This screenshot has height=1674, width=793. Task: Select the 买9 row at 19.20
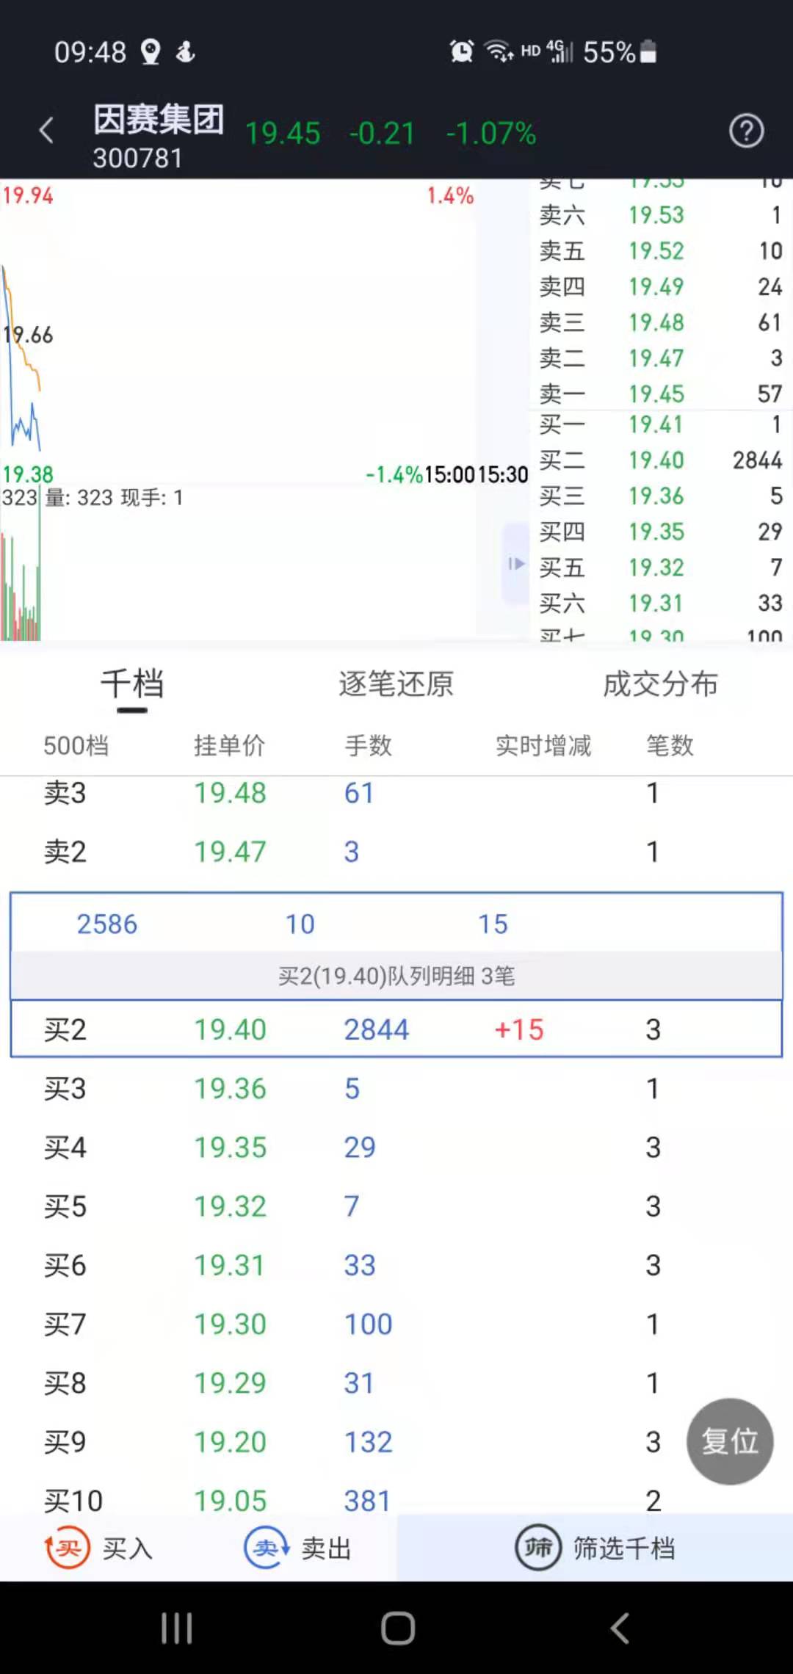point(396,1442)
